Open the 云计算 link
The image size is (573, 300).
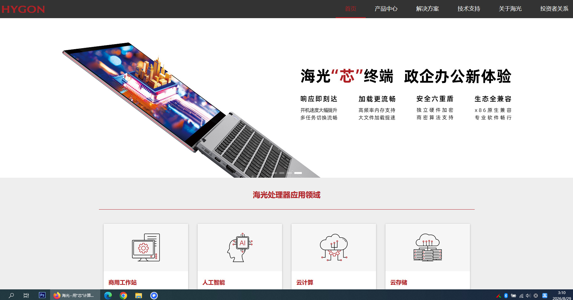[x=305, y=282]
